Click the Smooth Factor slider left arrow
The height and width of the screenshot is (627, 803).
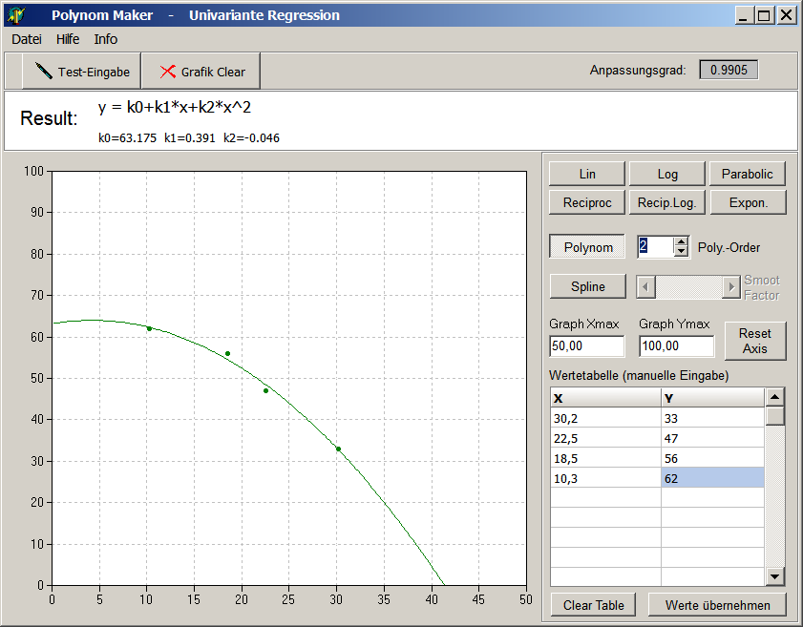[x=645, y=287]
